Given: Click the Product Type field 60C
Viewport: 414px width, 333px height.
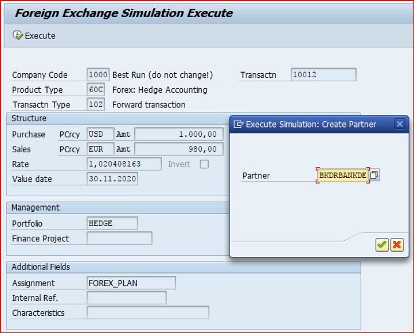Looking at the screenshot, I should tap(96, 90).
